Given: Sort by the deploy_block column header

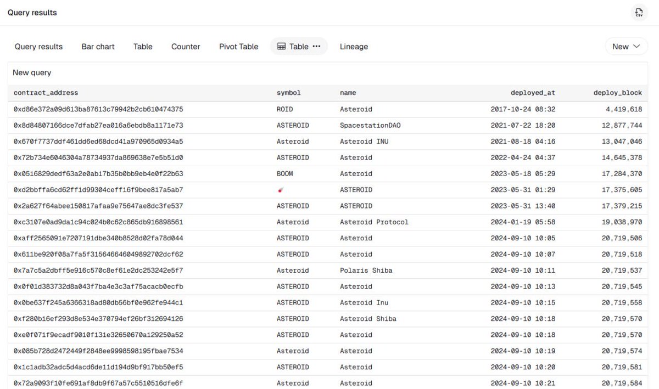Looking at the screenshot, I should pos(618,93).
